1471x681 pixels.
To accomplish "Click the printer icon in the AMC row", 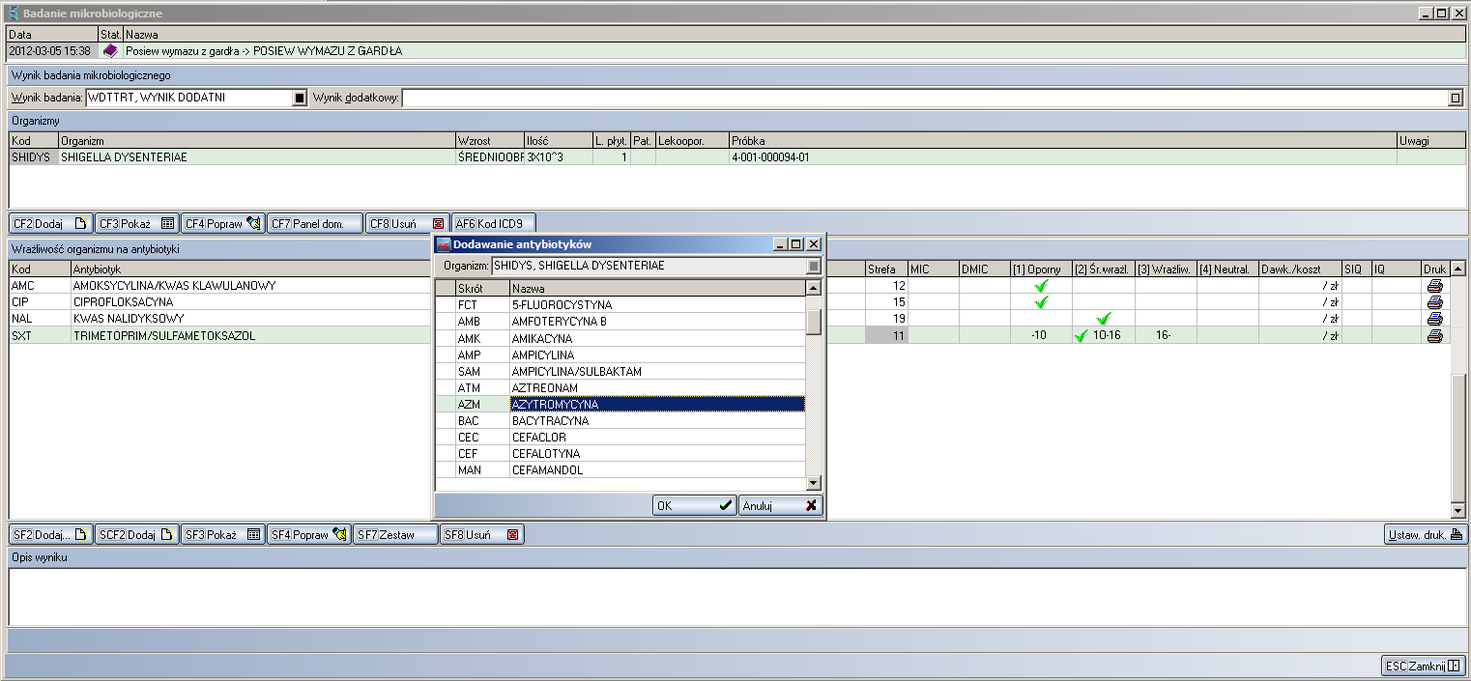I will (1434, 286).
